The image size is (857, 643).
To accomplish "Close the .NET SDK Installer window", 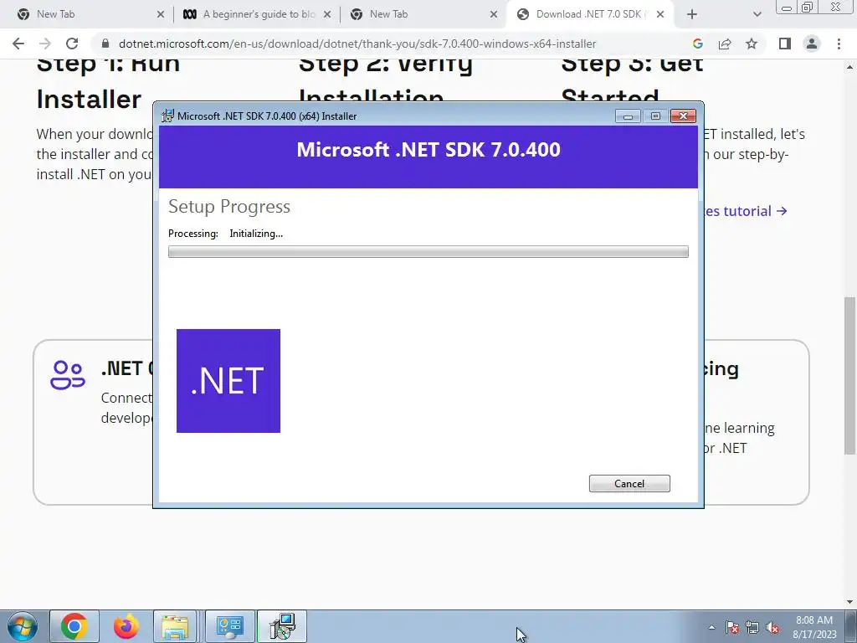I will pyautogui.click(x=683, y=116).
